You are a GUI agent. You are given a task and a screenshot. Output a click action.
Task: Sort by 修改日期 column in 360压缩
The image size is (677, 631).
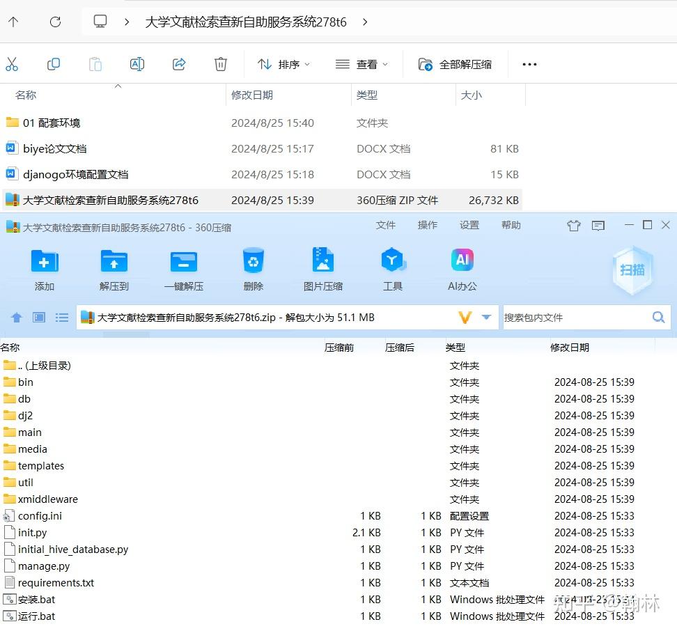570,348
